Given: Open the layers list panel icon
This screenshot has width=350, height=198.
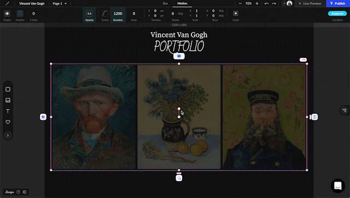Looking at the screenshot, I should (x=345, y=110).
